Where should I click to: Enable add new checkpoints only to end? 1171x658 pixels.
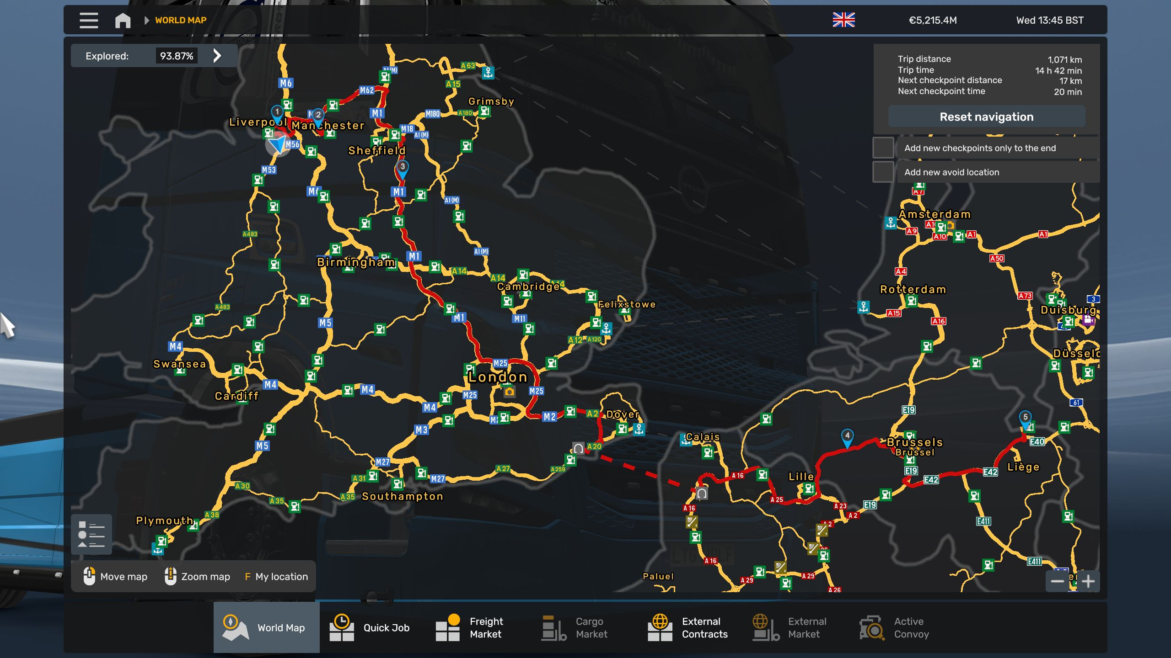point(883,148)
